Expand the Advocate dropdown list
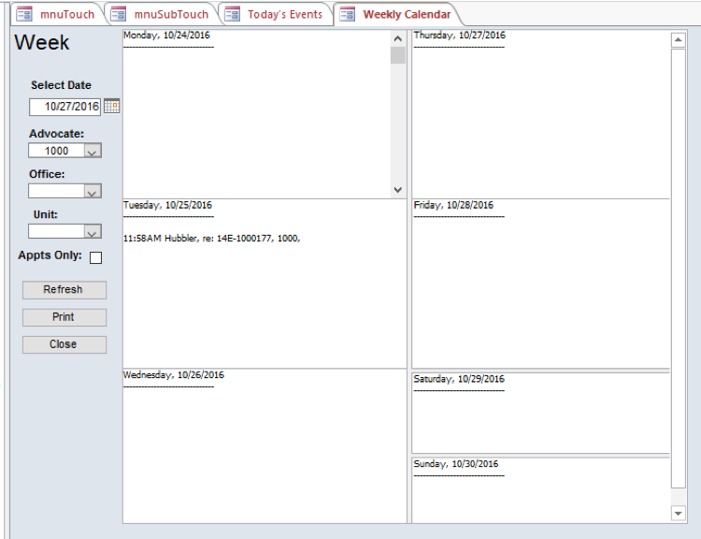Viewport: 701px width, 539px height. 93,151
